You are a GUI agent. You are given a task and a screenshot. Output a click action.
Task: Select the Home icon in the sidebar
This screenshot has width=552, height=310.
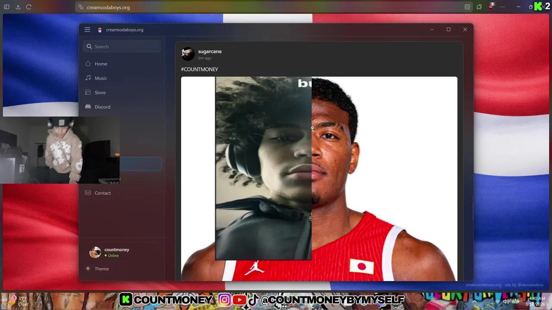click(88, 63)
